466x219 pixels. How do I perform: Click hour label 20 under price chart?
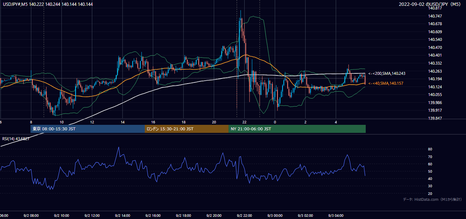point(214,122)
